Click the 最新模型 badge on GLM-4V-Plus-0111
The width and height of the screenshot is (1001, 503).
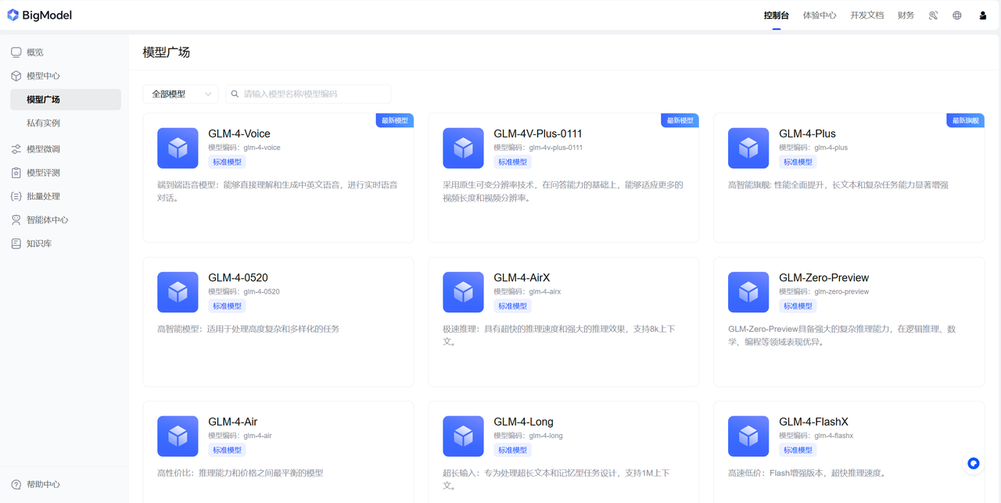[680, 120]
